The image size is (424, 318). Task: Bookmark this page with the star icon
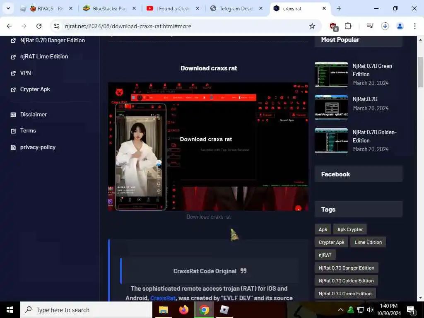[x=312, y=26]
